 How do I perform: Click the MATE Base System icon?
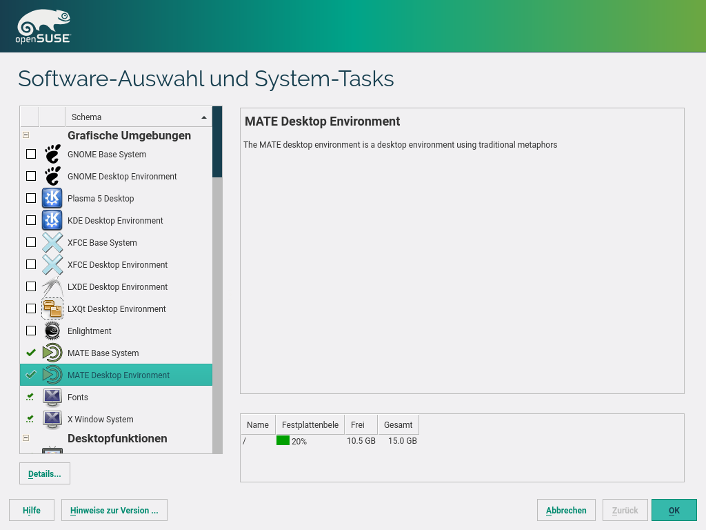click(x=52, y=353)
